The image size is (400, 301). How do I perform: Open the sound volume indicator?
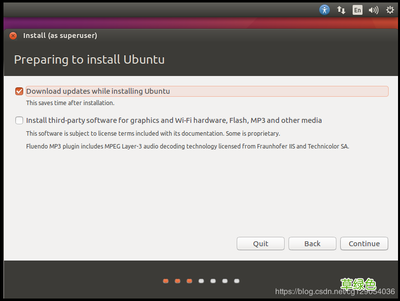(x=373, y=10)
